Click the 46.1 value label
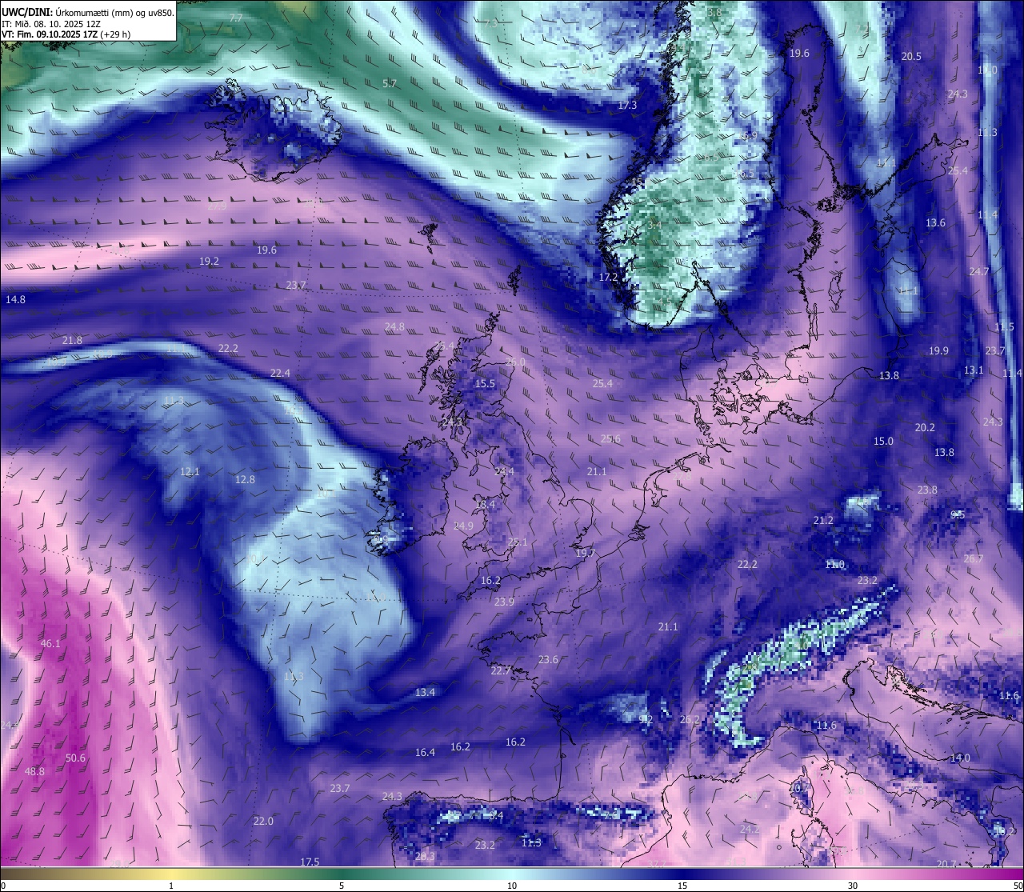The image size is (1024, 892). coord(50,643)
